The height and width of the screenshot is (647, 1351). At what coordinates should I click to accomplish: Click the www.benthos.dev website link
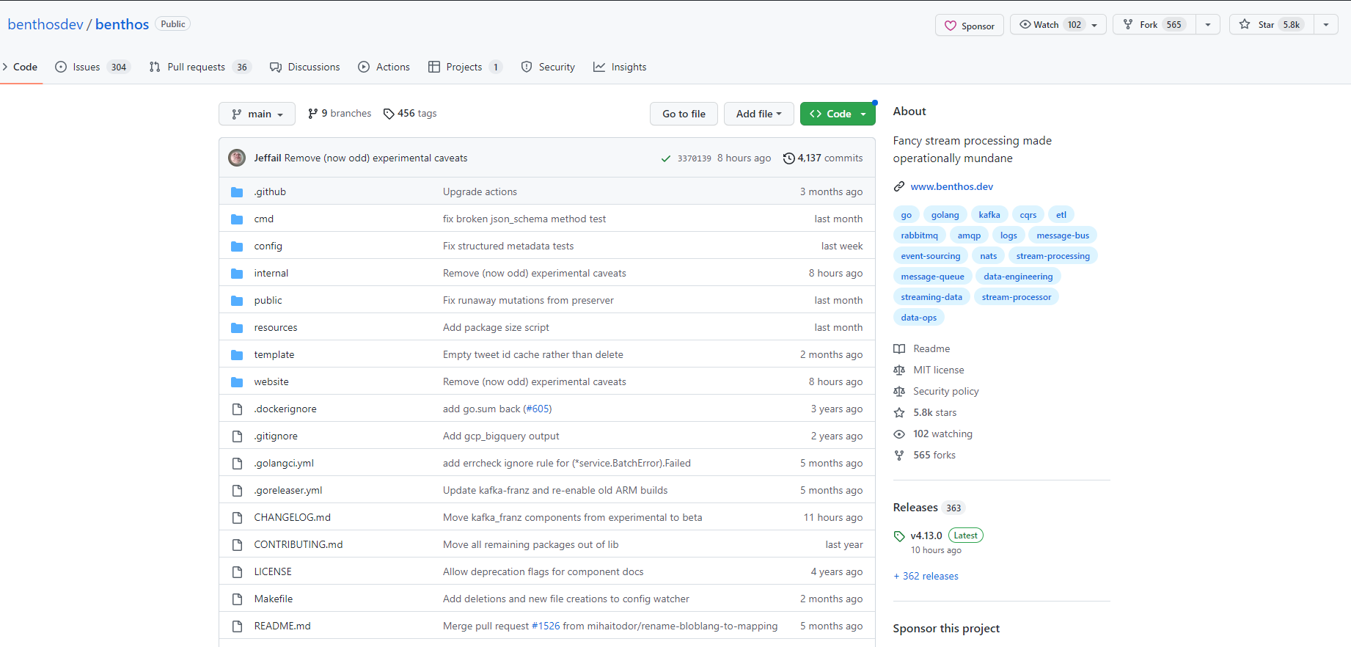pos(951,186)
